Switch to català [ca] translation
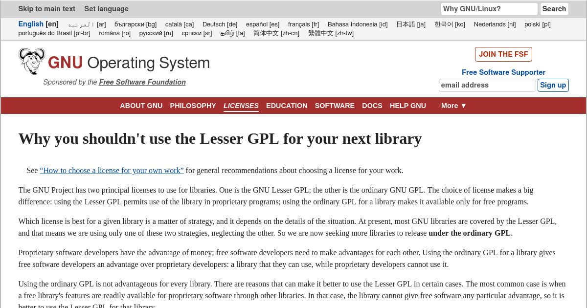 click(180, 24)
